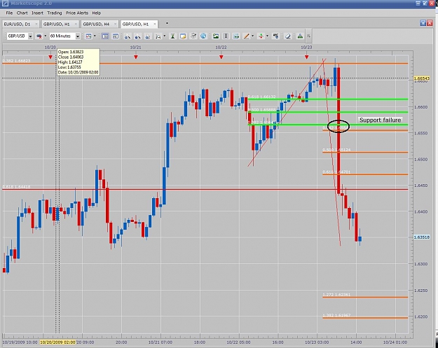The width and height of the screenshot is (438, 348).
Task: Click the green hierarchy tree icon
Action: point(300,36)
